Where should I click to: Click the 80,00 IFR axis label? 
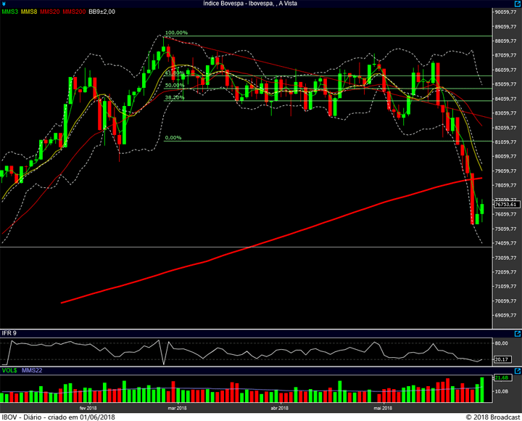tap(502, 343)
